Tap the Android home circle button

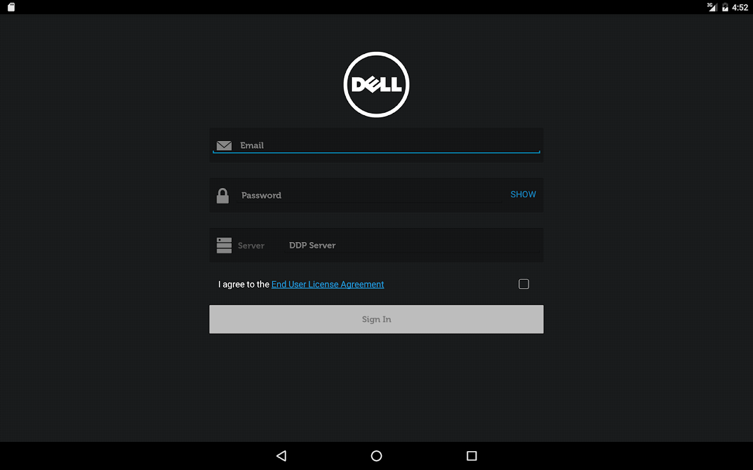coord(376,456)
